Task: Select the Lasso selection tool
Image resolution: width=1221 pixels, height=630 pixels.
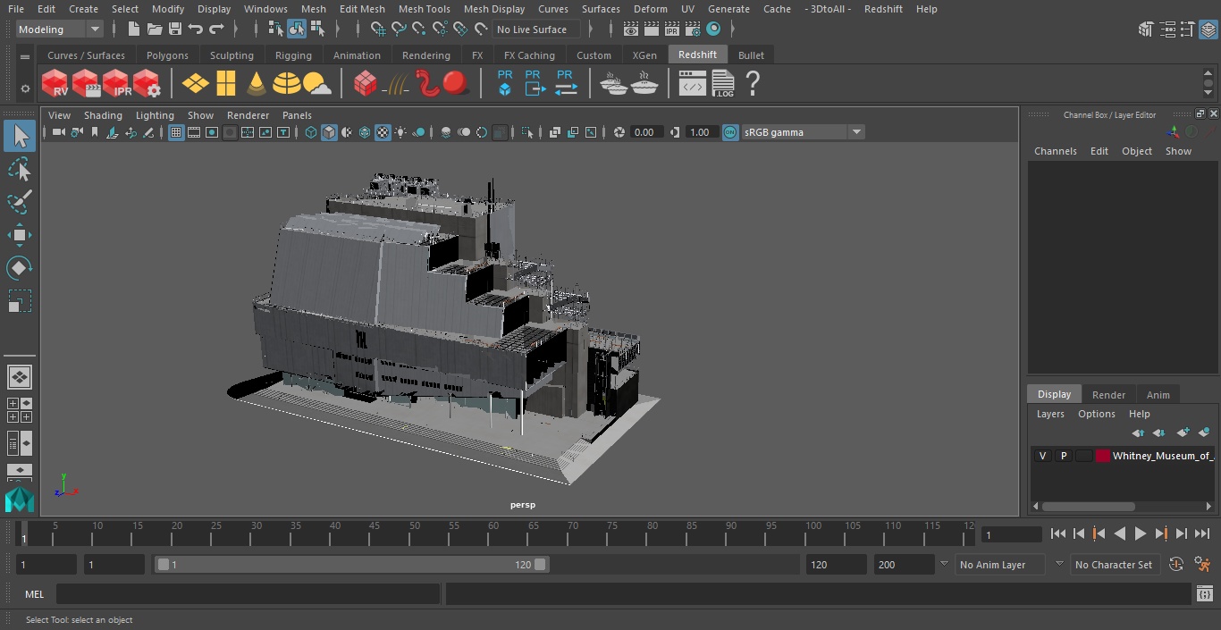Action: 19,170
